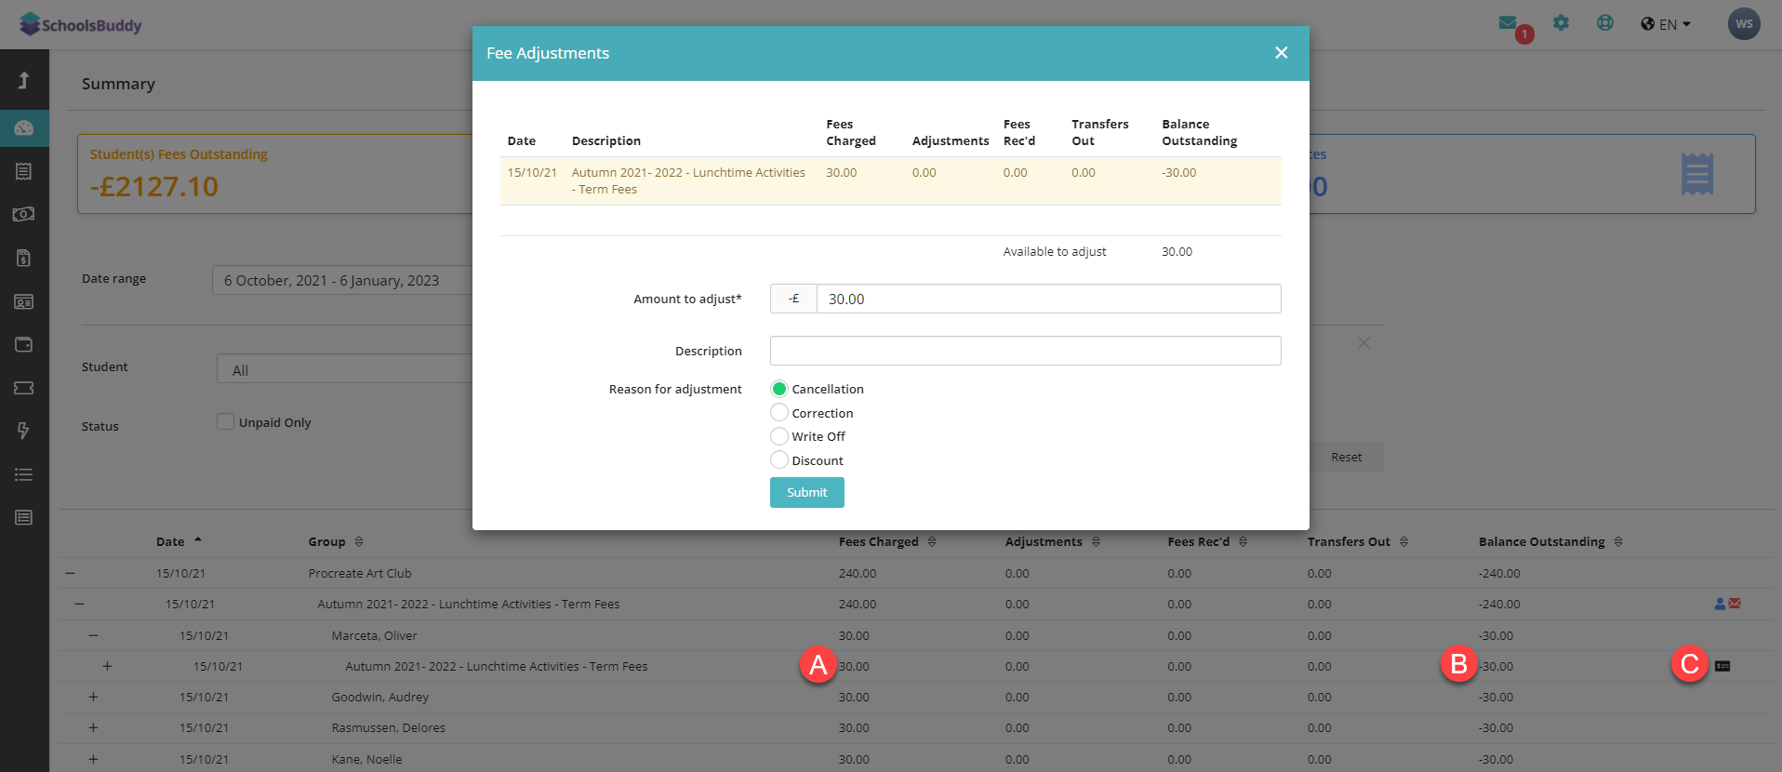This screenshot has width=1782, height=772.
Task: Sort table by Fees Charged column
Action: (x=931, y=541)
